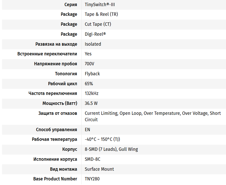Select the 36.5 W power value
The height and width of the screenshot is (185, 226).
(91, 103)
